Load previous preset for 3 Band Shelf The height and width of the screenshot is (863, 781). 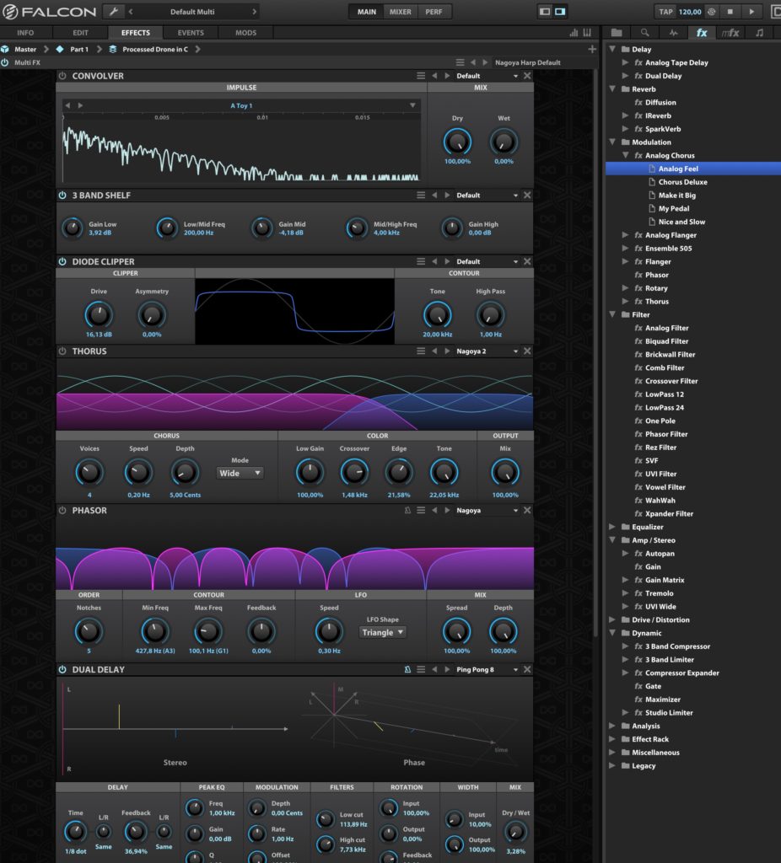(434, 195)
